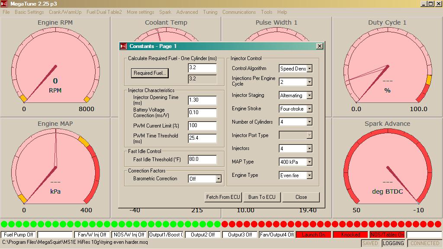This screenshot has height=249, width=443.
Task: Click the PWM Time Threshold field
Action: [202, 138]
